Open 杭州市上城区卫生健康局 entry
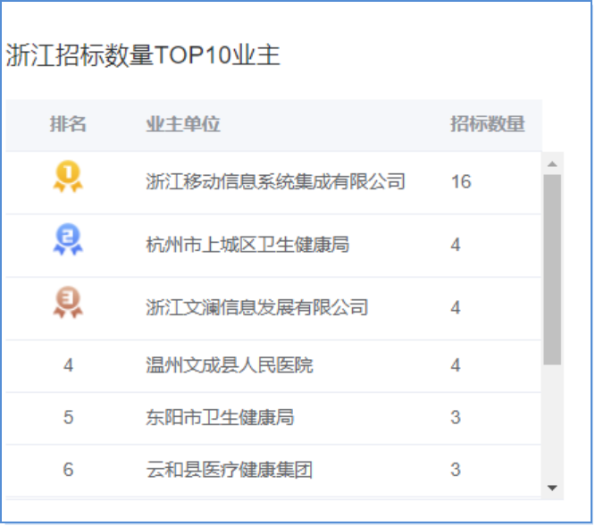This screenshot has width=595, height=526. (x=247, y=245)
